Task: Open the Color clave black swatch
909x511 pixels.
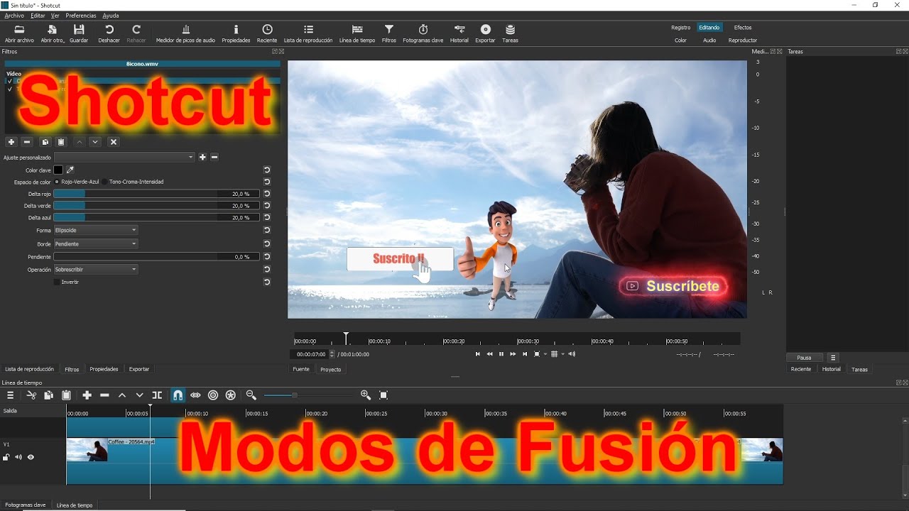Action: point(58,170)
